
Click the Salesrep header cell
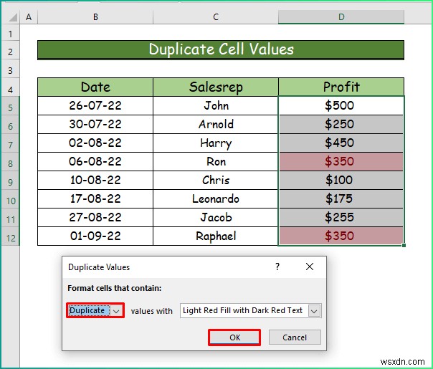tap(216, 87)
